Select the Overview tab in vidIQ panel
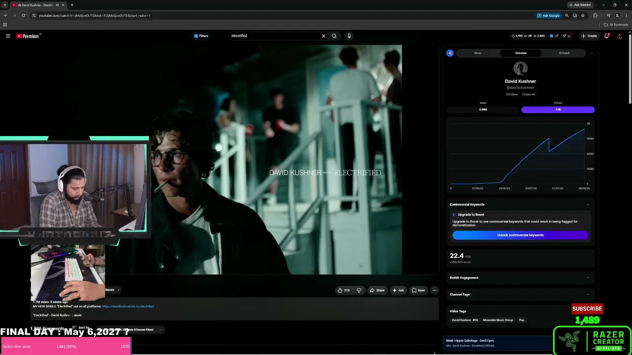This screenshot has height=355, width=632. click(x=521, y=53)
